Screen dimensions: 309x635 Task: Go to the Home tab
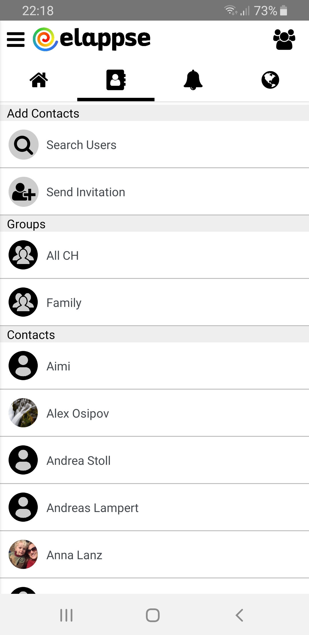pyautogui.click(x=39, y=80)
